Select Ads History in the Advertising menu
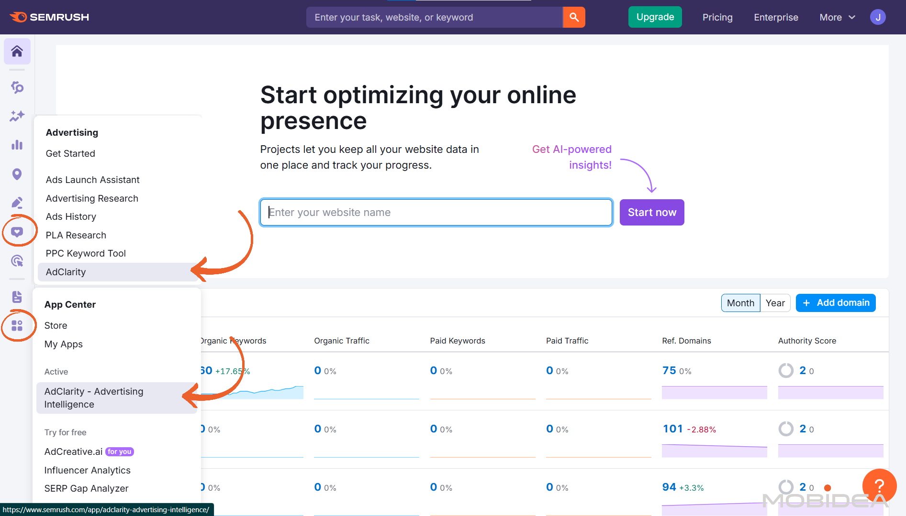Screen dimensions: 906x516 pos(71,216)
